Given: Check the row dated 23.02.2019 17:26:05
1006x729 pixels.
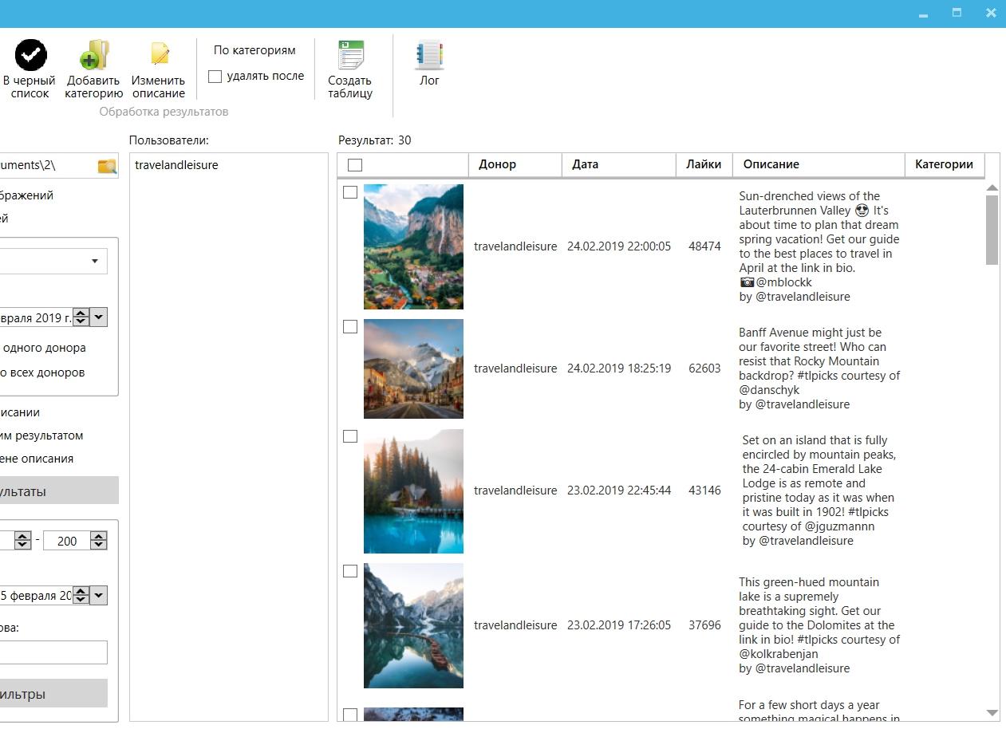Looking at the screenshot, I should [x=350, y=571].
